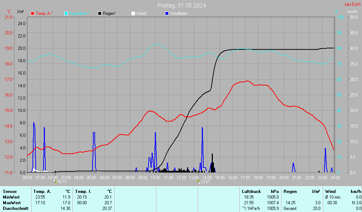The image size is (362, 212).
Task: Click the rain peak value '3.0'
Action: pos(318,203)
